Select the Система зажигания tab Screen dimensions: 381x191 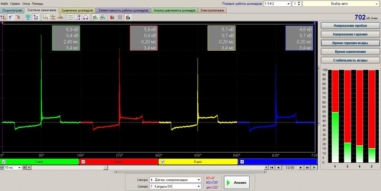(42, 10)
